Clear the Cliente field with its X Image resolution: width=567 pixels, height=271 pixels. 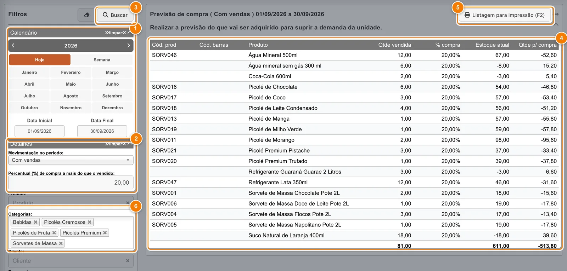(x=128, y=261)
